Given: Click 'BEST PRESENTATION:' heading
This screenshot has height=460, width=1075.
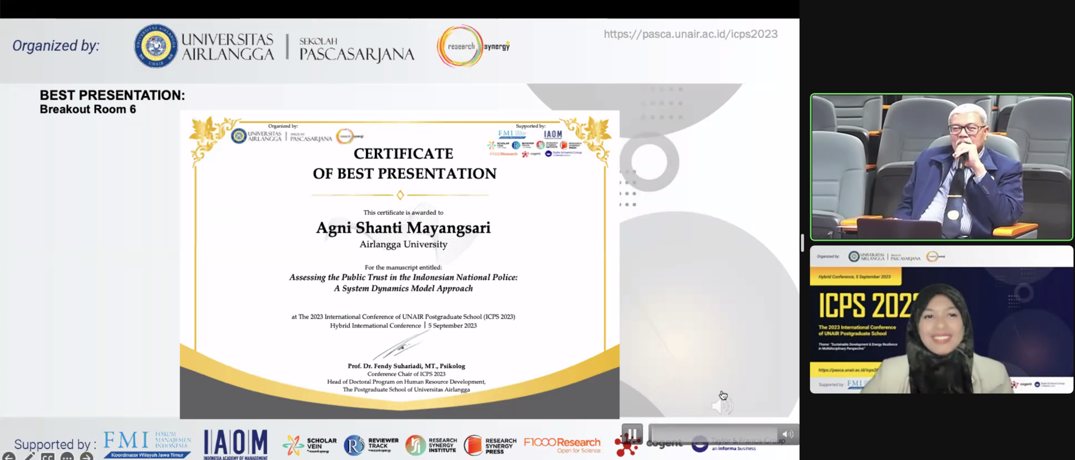Looking at the screenshot, I should [112, 96].
